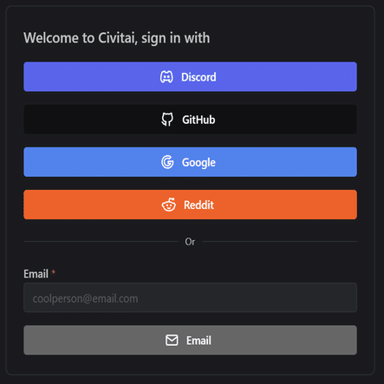
Task: Click the Email field label
Action: (x=36, y=274)
